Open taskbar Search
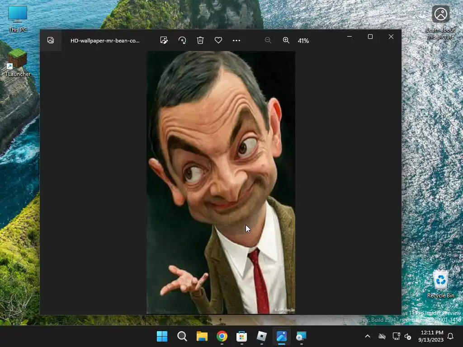 [182, 336]
